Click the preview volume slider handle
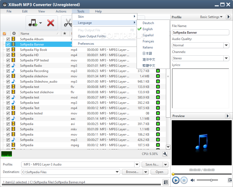Screen dimensions: 233x187 211,180
